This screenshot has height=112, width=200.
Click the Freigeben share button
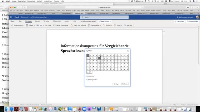click(x=179, y=21)
